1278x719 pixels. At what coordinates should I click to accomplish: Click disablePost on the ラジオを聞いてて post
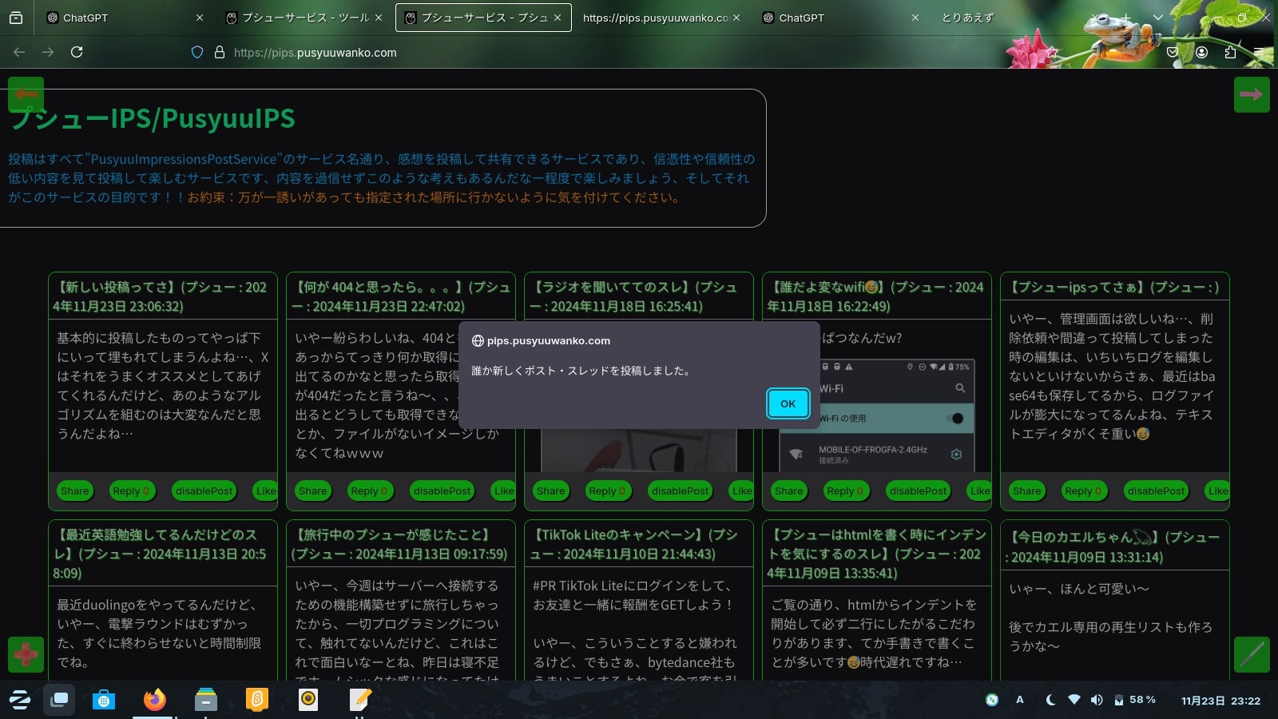tap(681, 491)
